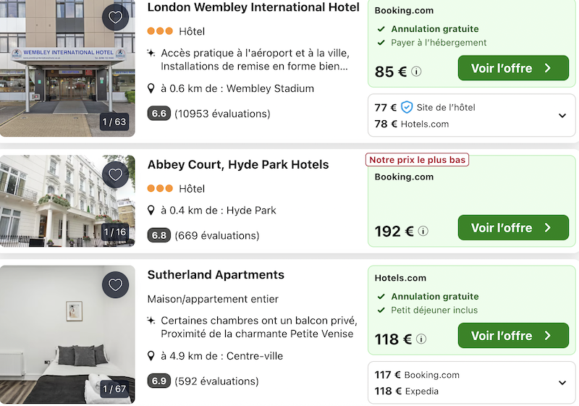Click the sparkle icon on Sutherland Apartments description
Screen dimensions: 579x406
(151, 320)
